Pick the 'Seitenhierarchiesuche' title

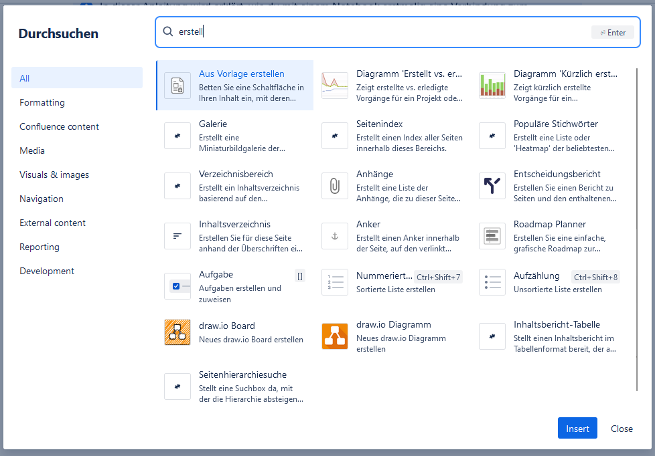(242, 374)
